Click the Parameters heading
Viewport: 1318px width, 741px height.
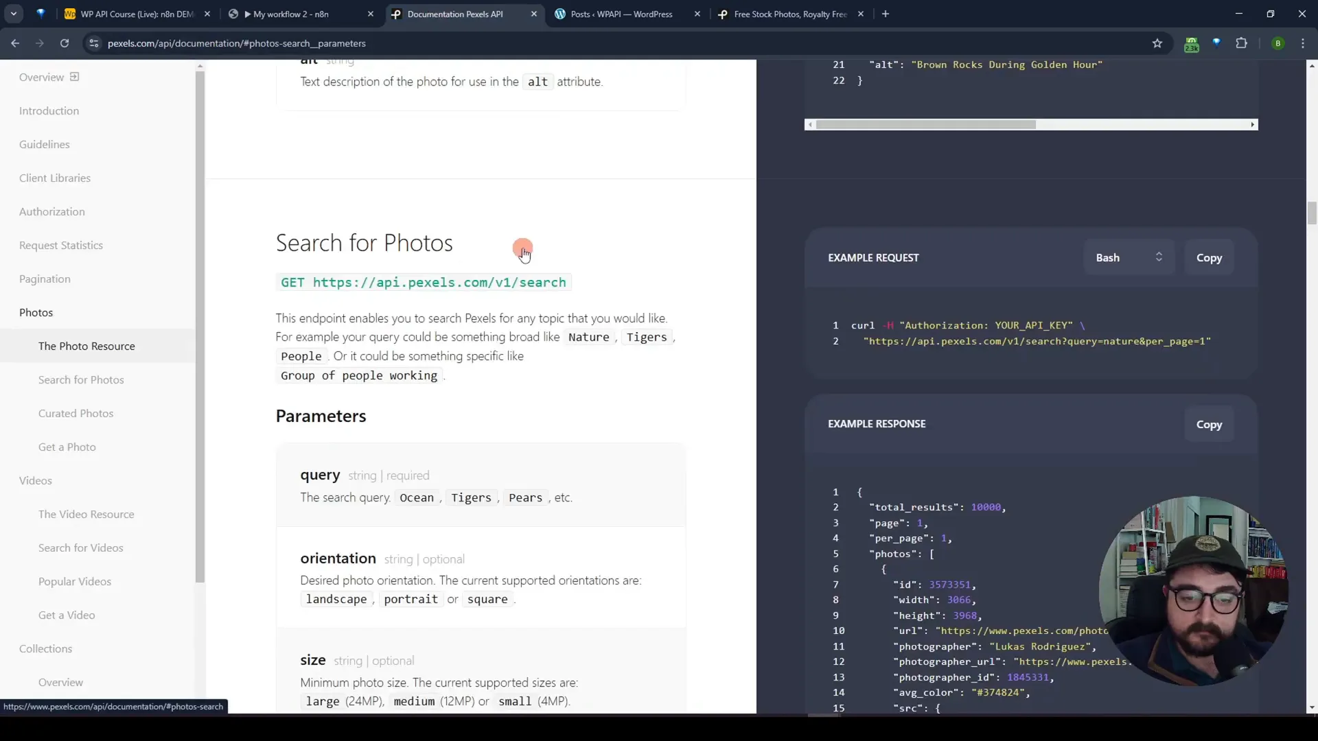click(x=321, y=416)
